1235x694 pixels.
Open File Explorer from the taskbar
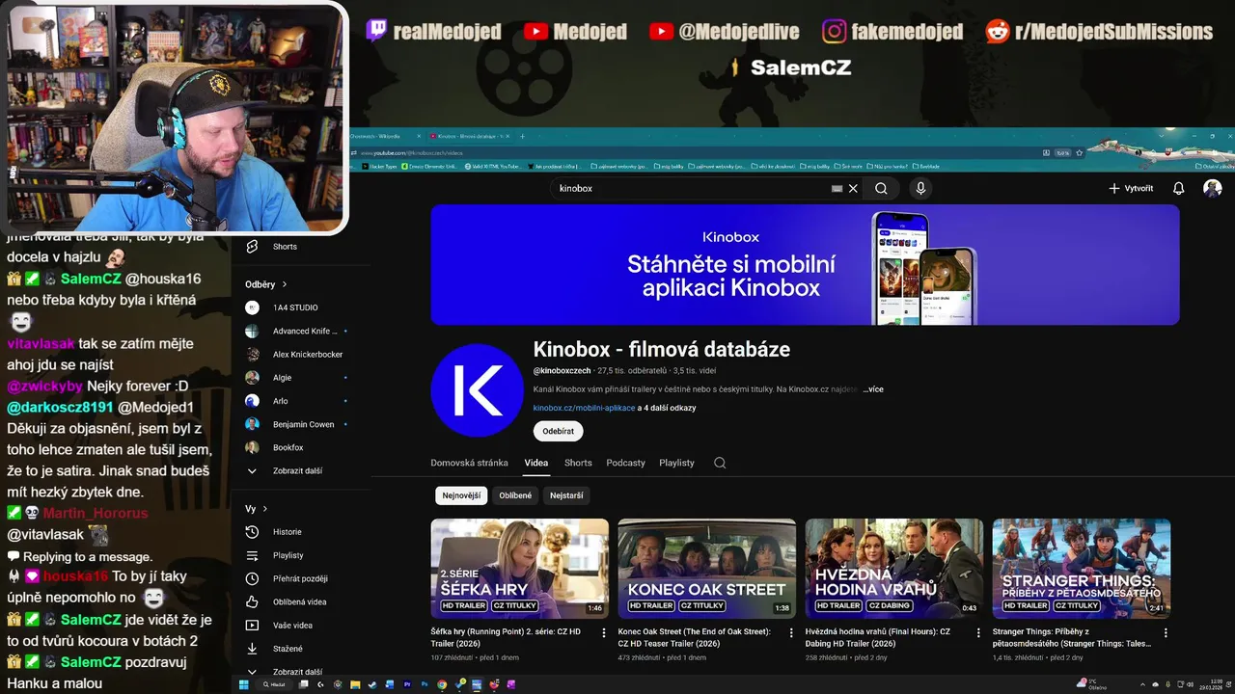pos(355,684)
